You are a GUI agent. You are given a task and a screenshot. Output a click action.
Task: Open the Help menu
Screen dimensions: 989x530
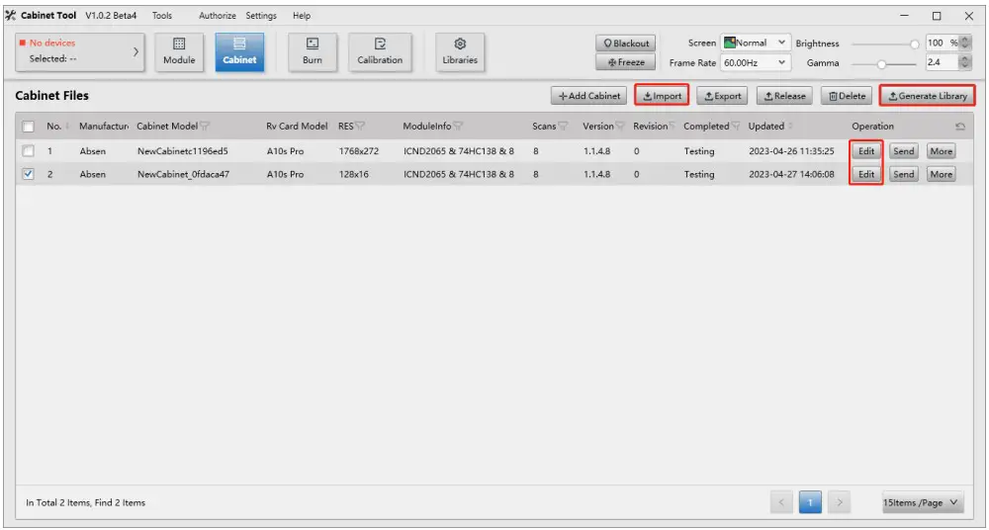[x=302, y=16]
